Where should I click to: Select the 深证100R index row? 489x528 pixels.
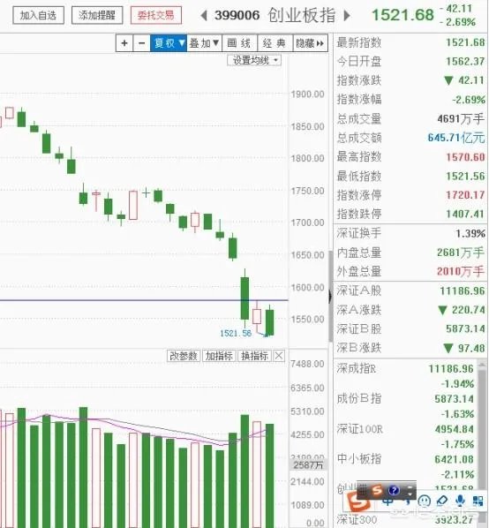pos(405,436)
